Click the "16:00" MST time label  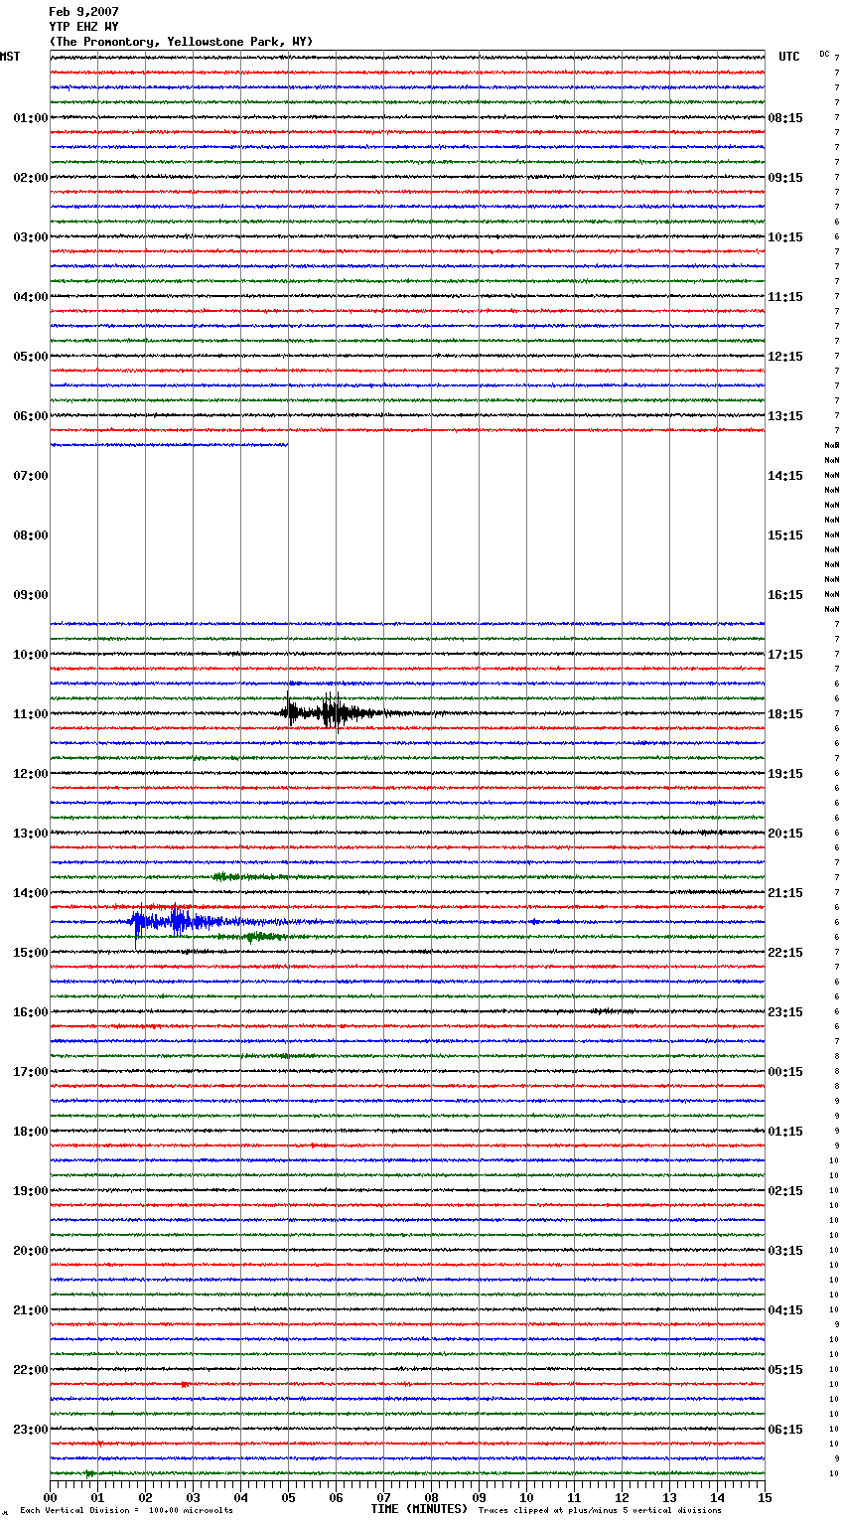31,1012
